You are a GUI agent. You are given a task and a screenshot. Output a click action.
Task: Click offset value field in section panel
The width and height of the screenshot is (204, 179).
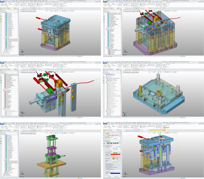tap(114, 147)
